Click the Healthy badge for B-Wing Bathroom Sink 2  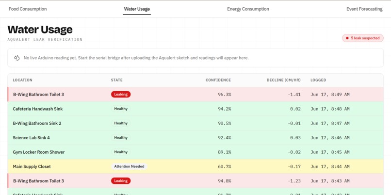pyautogui.click(x=121, y=123)
